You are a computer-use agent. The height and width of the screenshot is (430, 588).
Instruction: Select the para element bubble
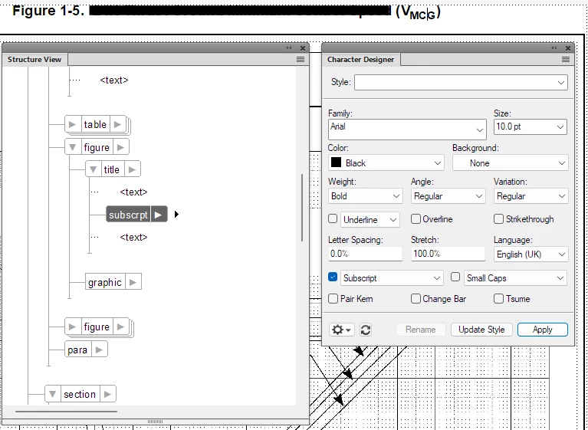tap(77, 350)
